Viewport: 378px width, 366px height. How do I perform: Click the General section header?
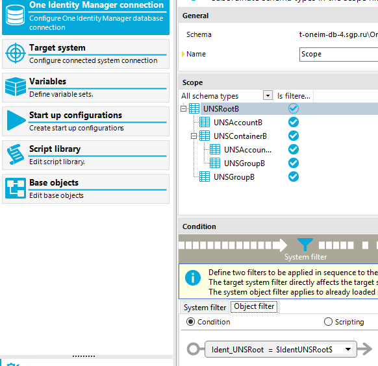(278, 16)
